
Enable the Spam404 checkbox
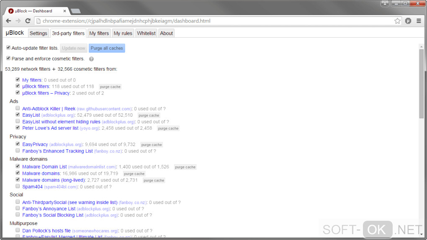(x=18, y=186)
